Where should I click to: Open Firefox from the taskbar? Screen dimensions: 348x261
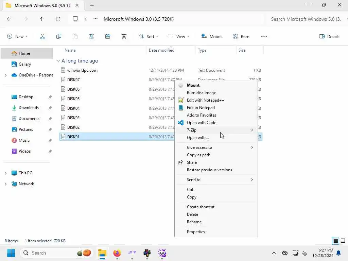point(117,253)
